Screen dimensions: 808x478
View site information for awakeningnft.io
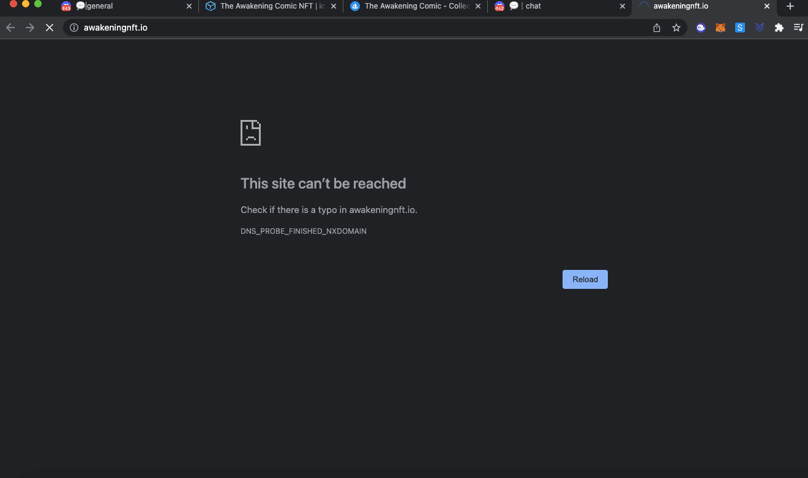(x=74, y=28)
